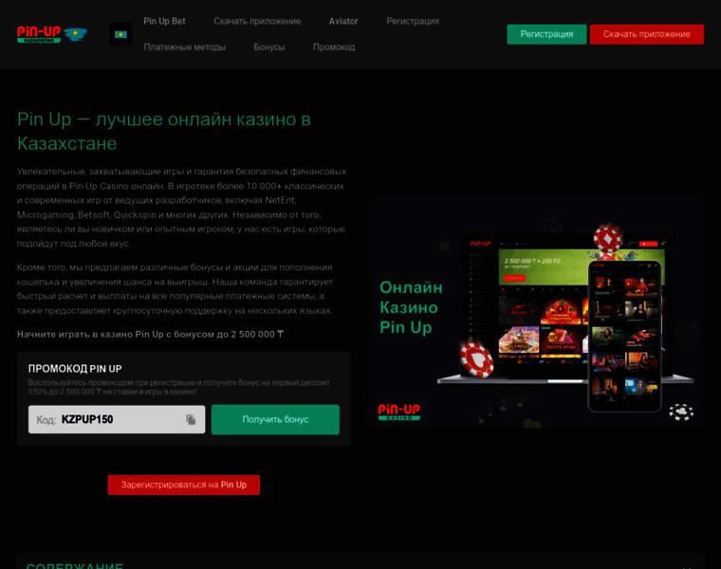
Task: Open the Kazakhstan flag language selector
Action: click(x=120, y=34)
